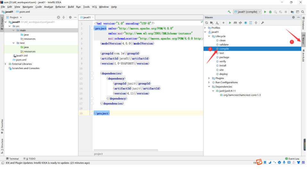307x169 pixels.
Task: Open Project panel gear settings
Action: (70, 17)
